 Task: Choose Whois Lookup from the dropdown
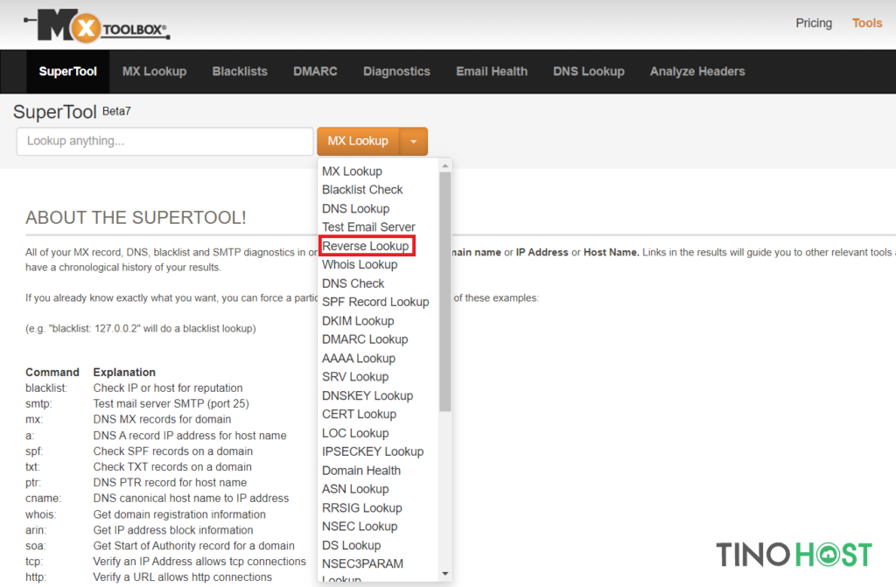[360, 265]
